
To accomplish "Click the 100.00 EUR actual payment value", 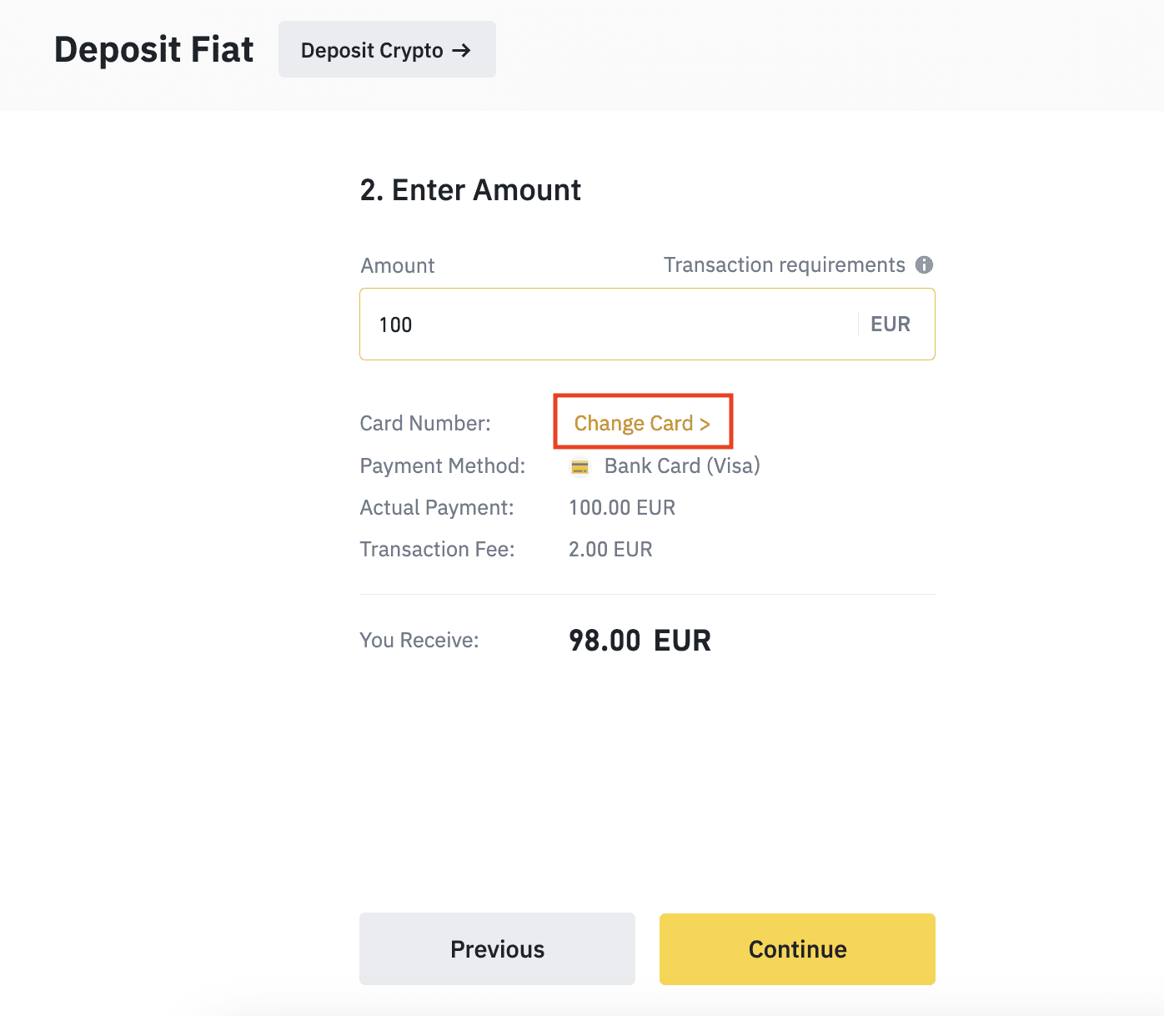I will pyautogui.click(x=622, y=508).
